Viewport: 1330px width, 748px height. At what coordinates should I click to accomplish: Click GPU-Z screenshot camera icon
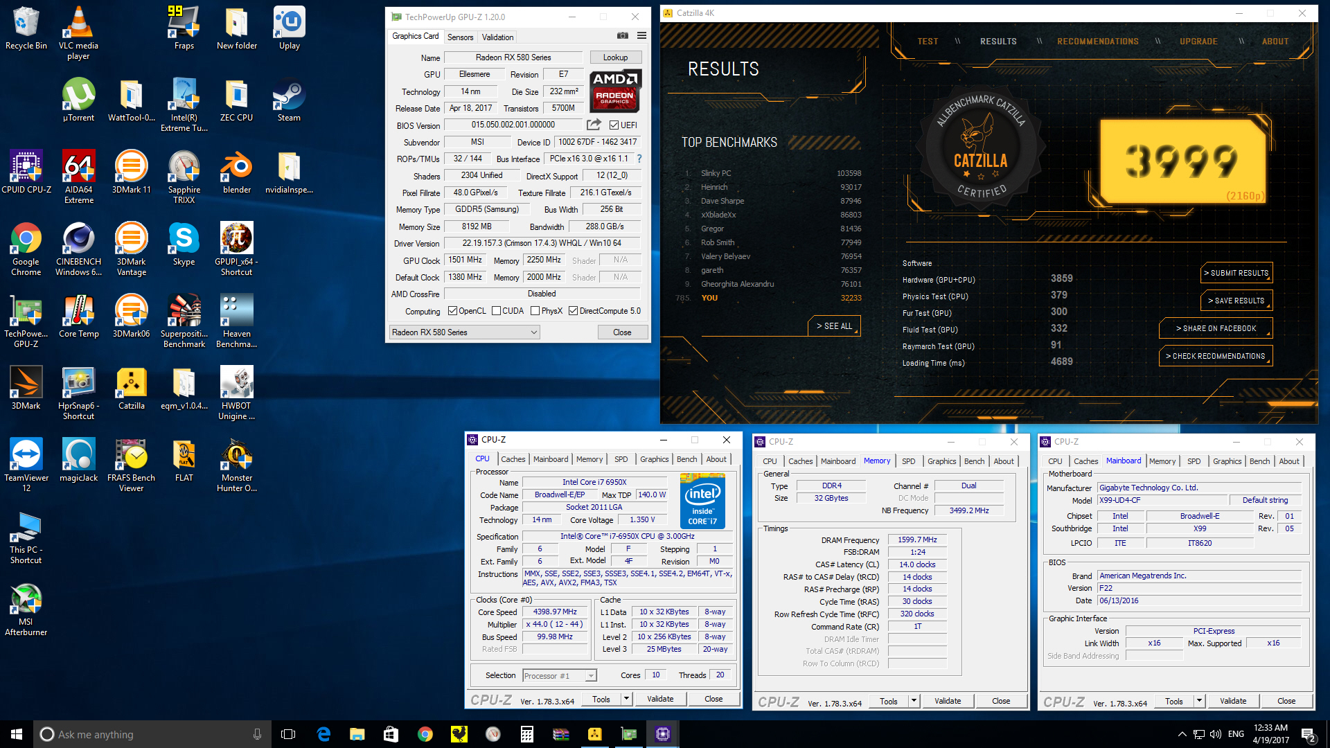tap(623, 36)
